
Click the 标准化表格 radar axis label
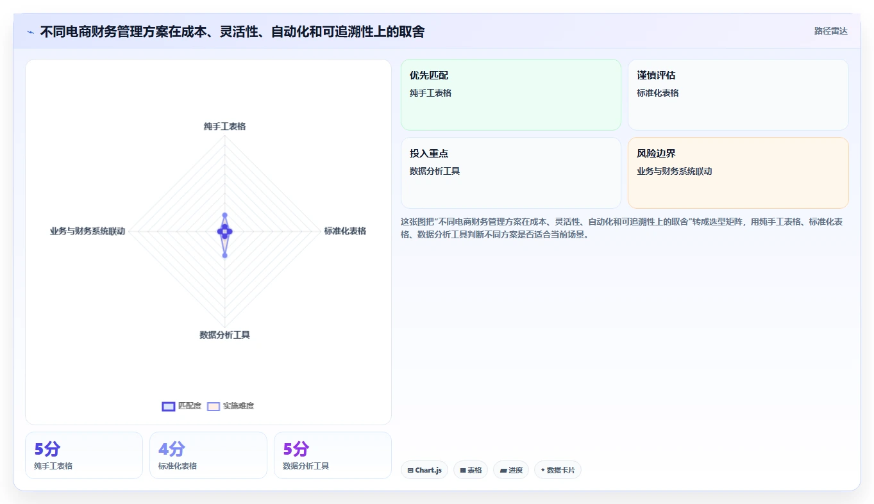pyautogui.click(x=345, y=231)
